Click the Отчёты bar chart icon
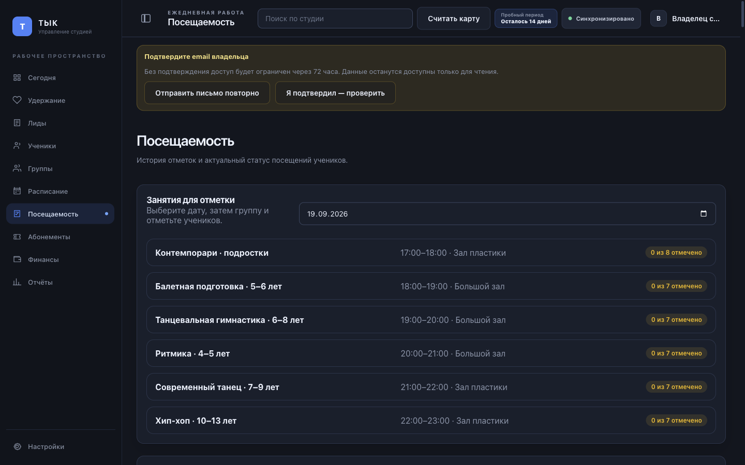The image size is (745, 465). tap(17, 282)
